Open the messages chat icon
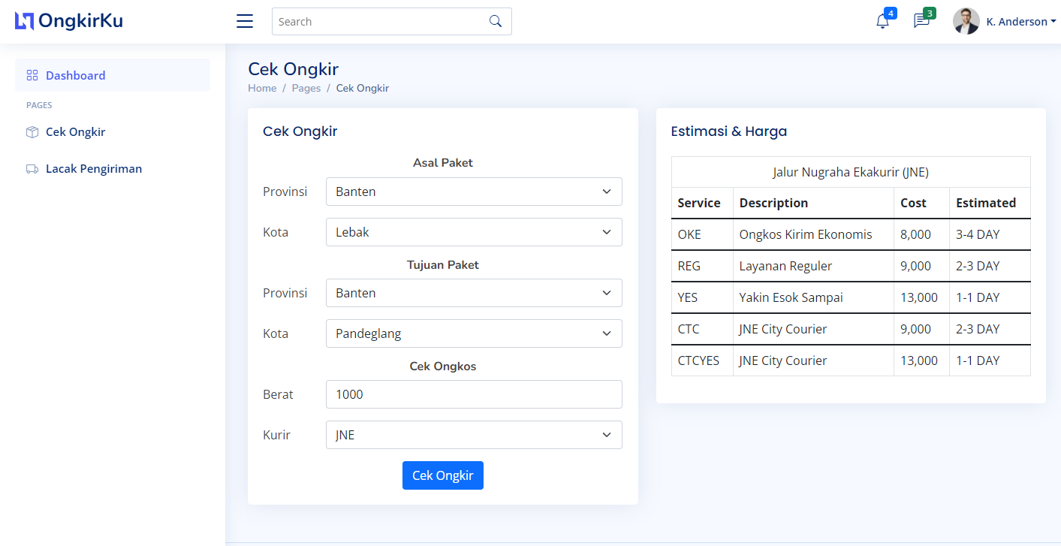This screenshot has height=546, width=1061. click(x=921, y=22)
